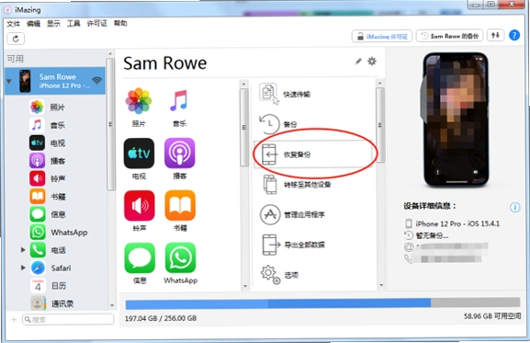Click the apps grid scroll down arrow
The height and width of the screenshot is (343, 530).
tap(244, 287)
